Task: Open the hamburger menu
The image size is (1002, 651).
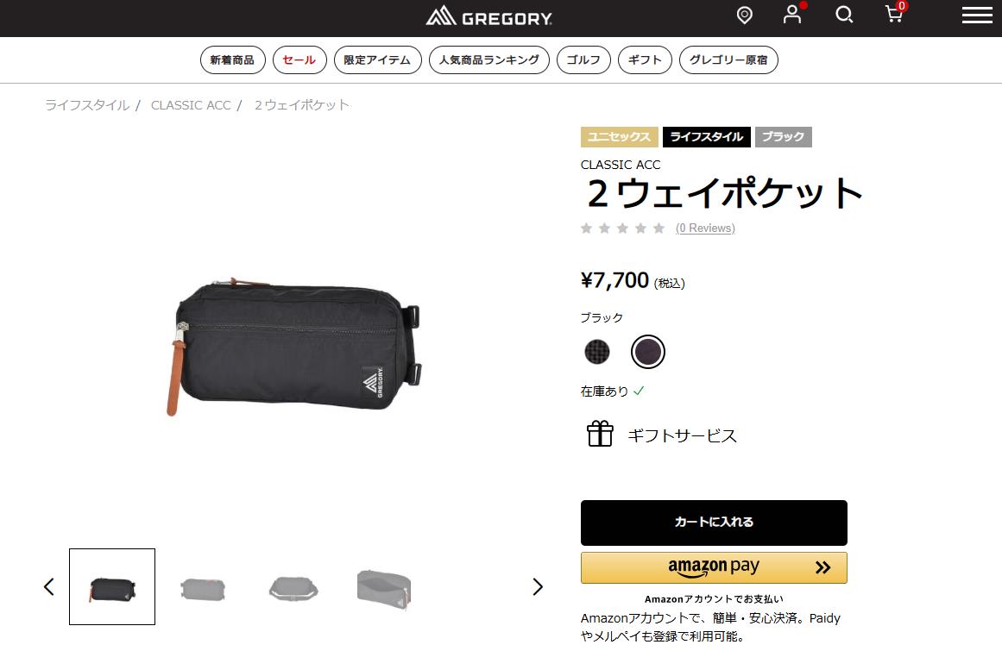Action: click(x=977, y=15)
